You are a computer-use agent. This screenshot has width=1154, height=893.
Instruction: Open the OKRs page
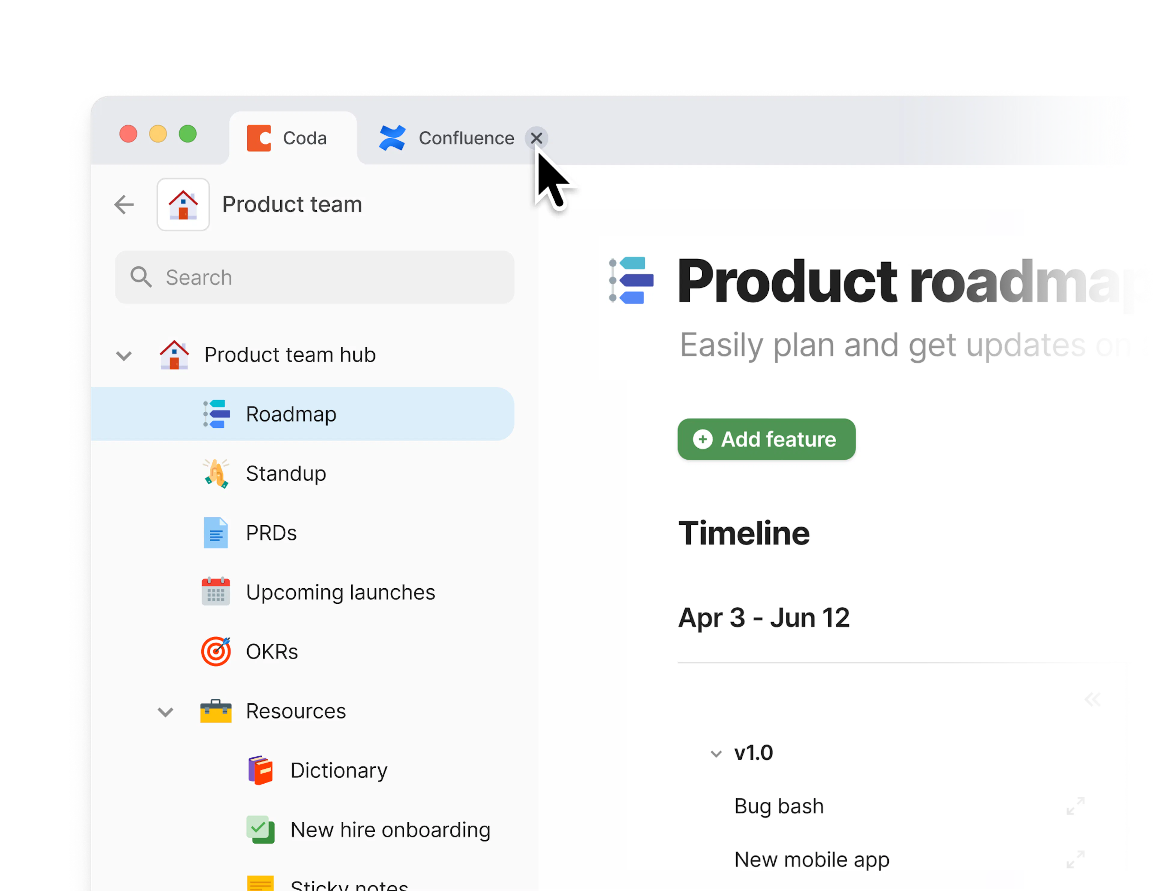tap(272, 651)
